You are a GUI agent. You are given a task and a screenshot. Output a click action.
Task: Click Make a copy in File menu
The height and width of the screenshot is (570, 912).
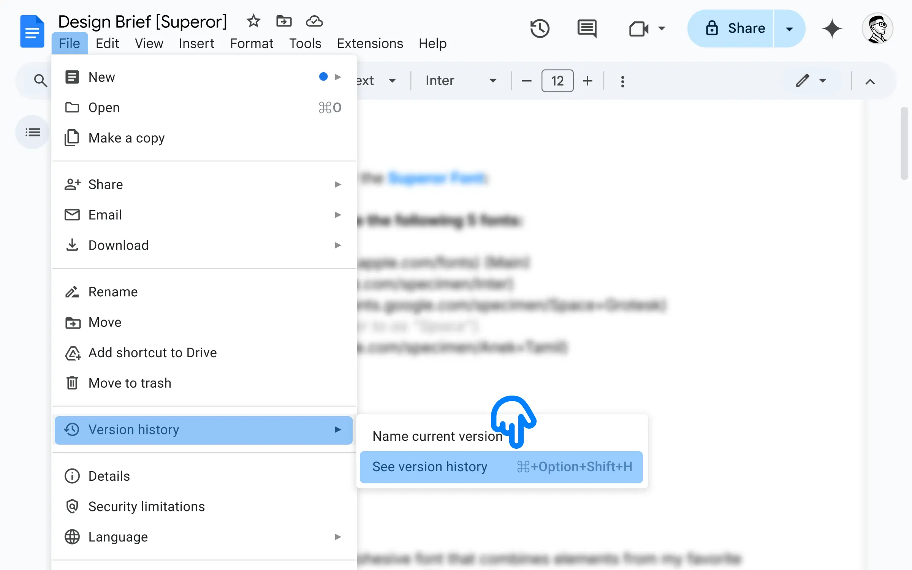[127, 138]
